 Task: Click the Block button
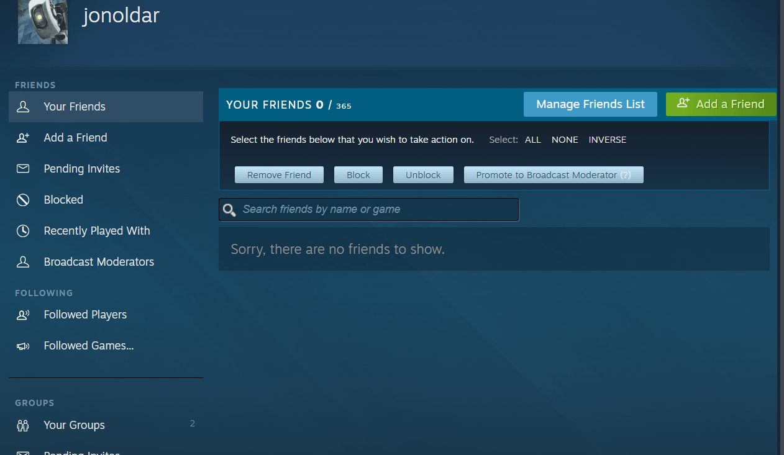click(358, 175)
